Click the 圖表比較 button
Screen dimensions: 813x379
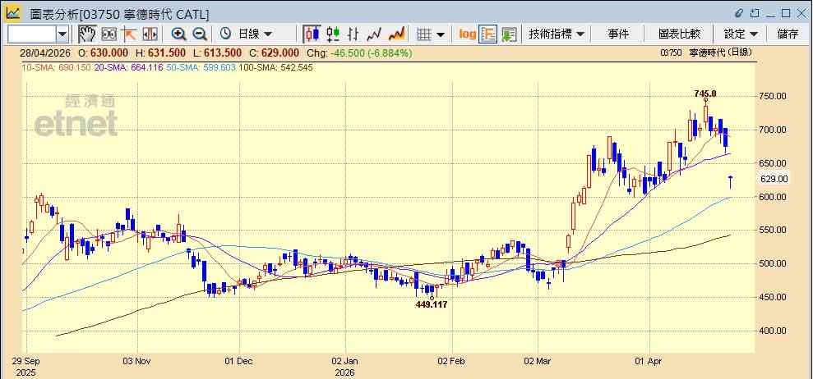click(x=679, y=34)
